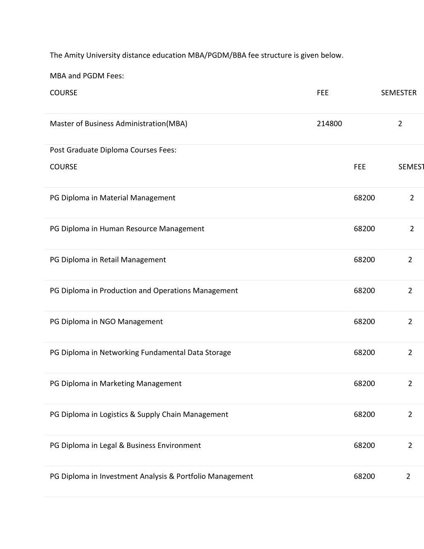The image size is (424, 549).
Task: Click the COURSE header in MBA table
Action: [x=63, y=92]
